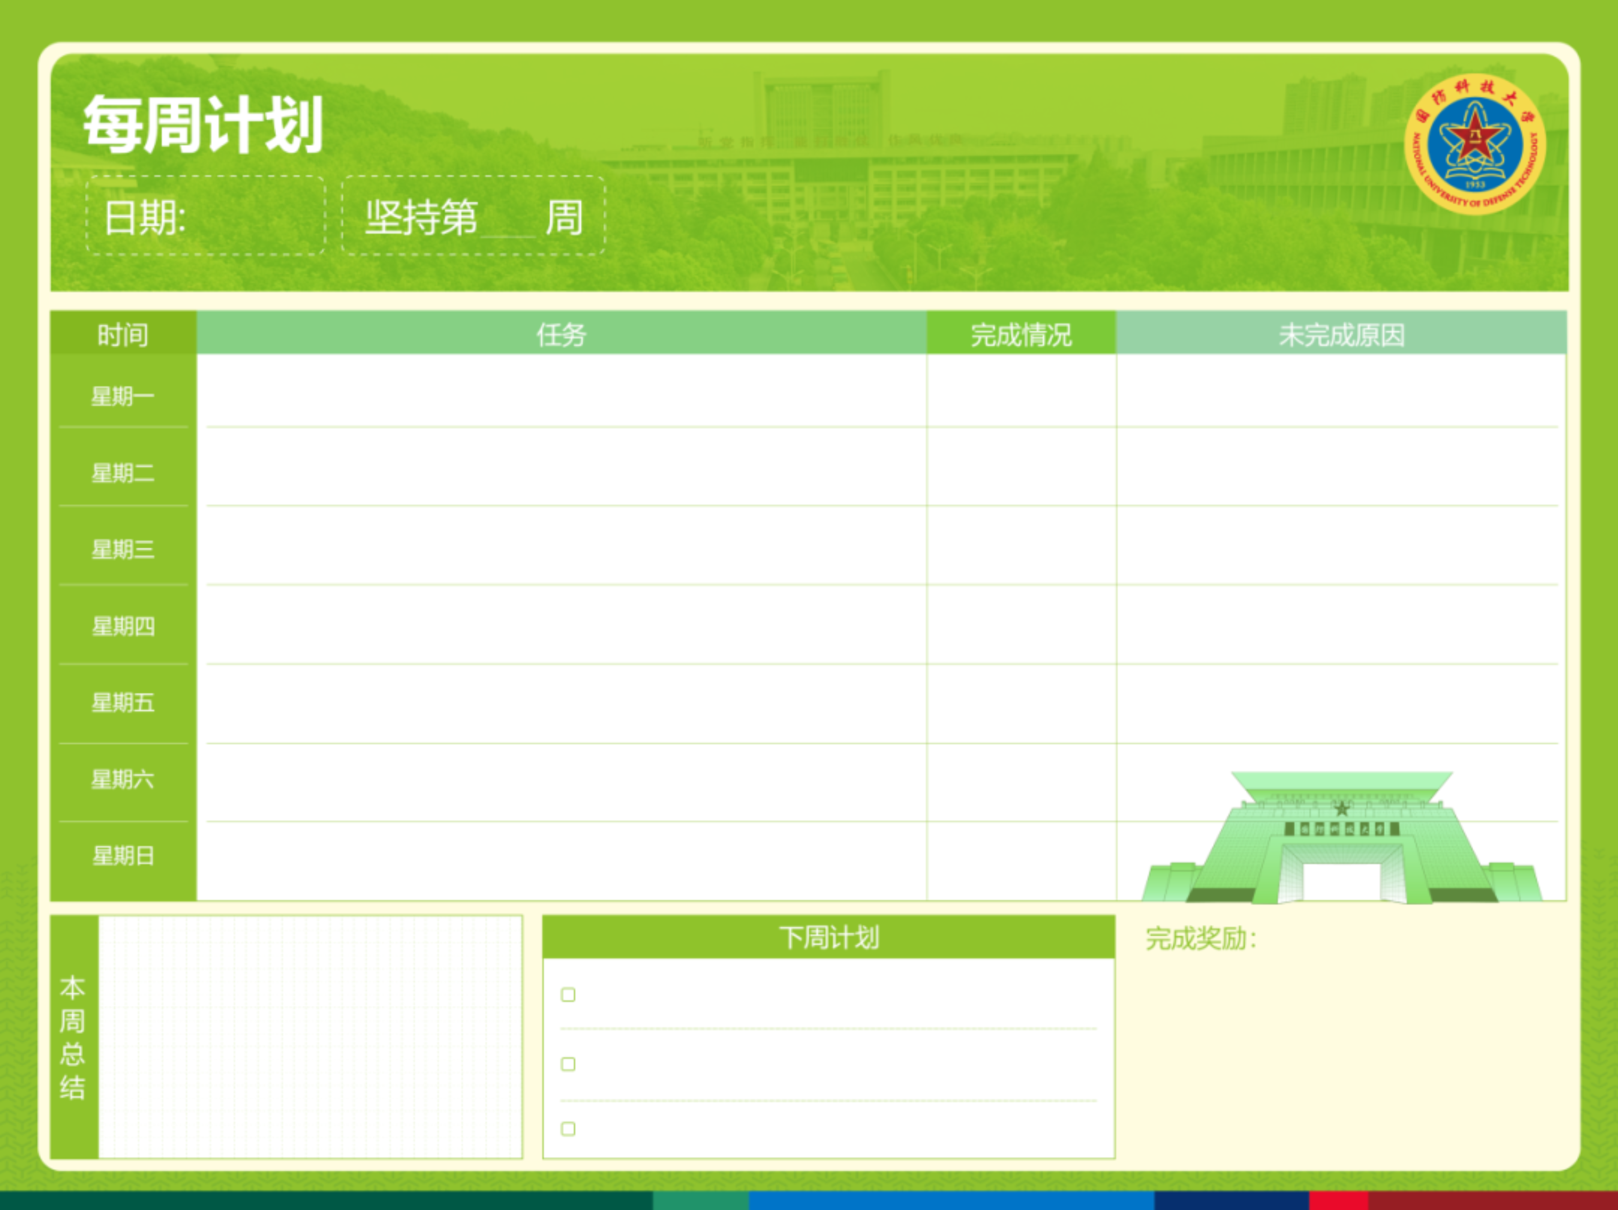
Task: Check the third next-week plan checkbox
Action: pyautogui.click(x=568, y=1129)
